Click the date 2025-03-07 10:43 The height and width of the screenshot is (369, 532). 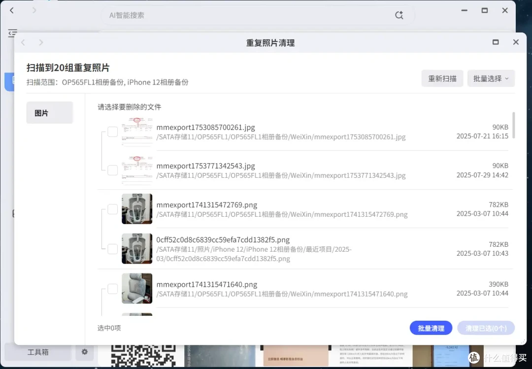click(482, 253)
